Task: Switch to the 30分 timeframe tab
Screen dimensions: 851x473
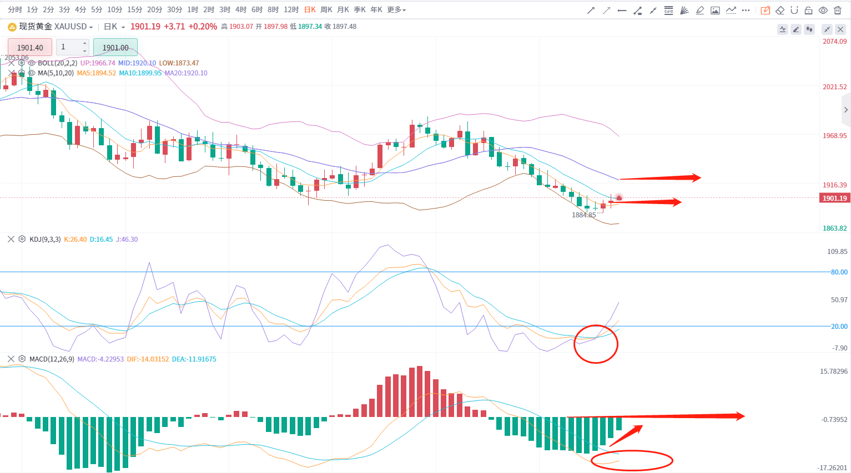Action: (174, 10)
